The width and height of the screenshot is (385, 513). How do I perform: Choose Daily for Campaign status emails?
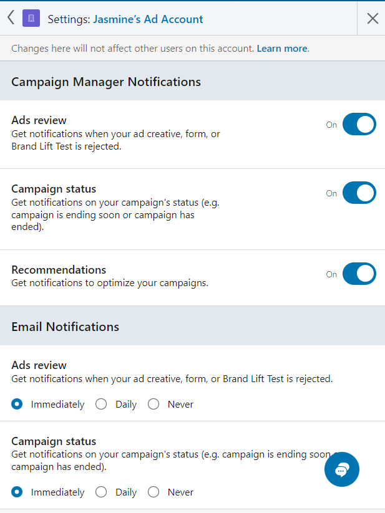[x=101, y=492]
